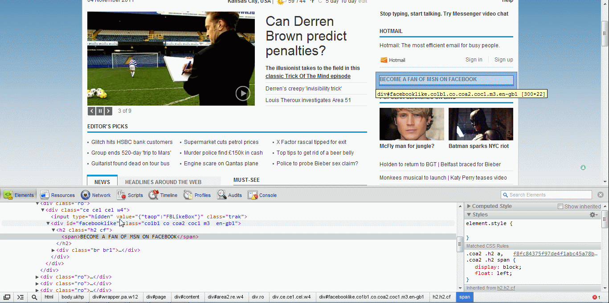Open the Console panel

click(x=262, y=195)
